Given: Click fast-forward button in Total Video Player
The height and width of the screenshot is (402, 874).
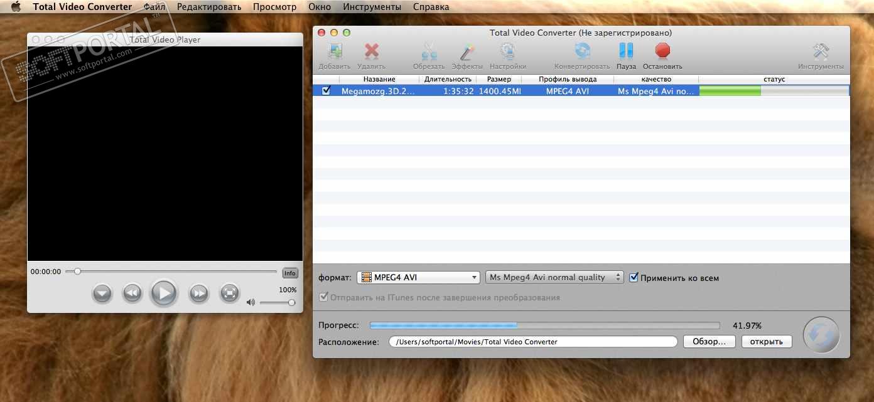Looking at the screenshot, I should (x=198, y=293).
